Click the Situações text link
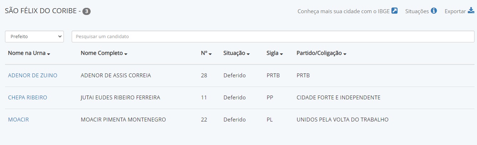477x145 pixels. tap(417, 11)
